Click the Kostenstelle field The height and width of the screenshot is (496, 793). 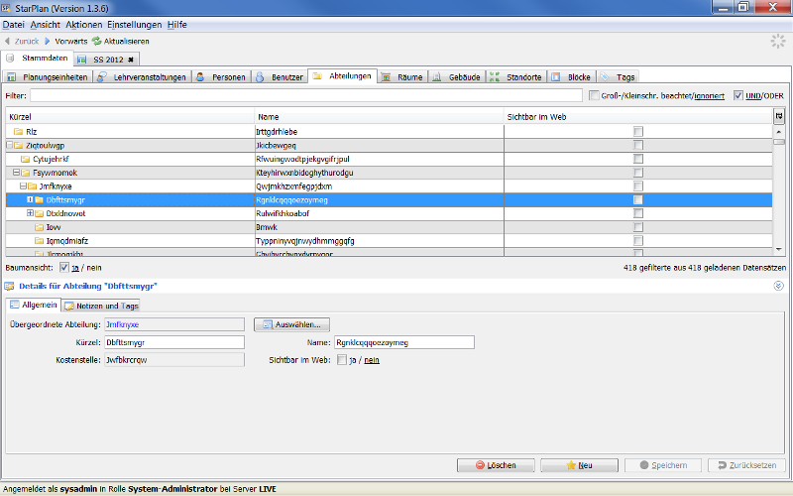click(174, 360)
